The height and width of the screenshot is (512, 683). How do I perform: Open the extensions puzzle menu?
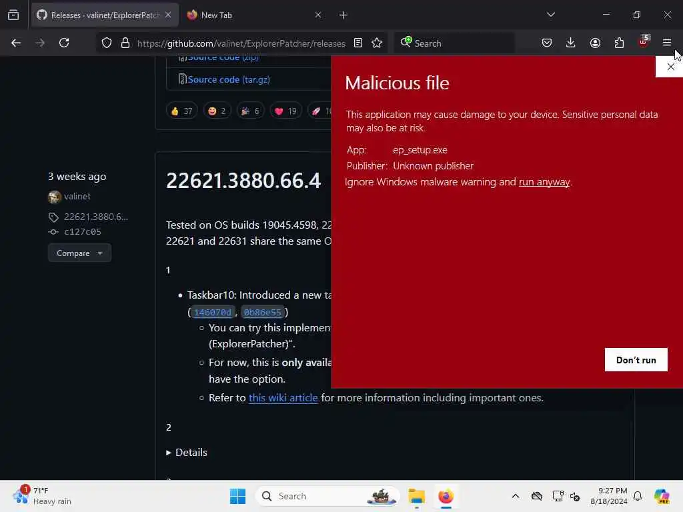click(619, 43)
